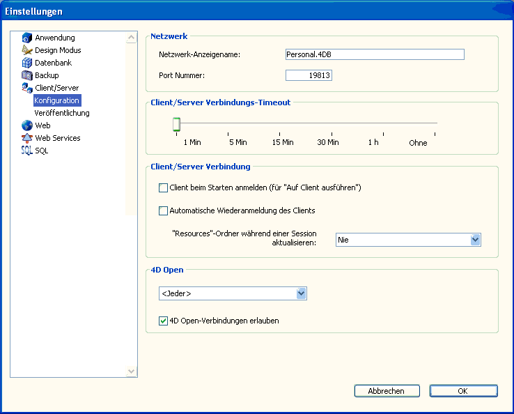Click the Backup icon in sidebar

27,75
